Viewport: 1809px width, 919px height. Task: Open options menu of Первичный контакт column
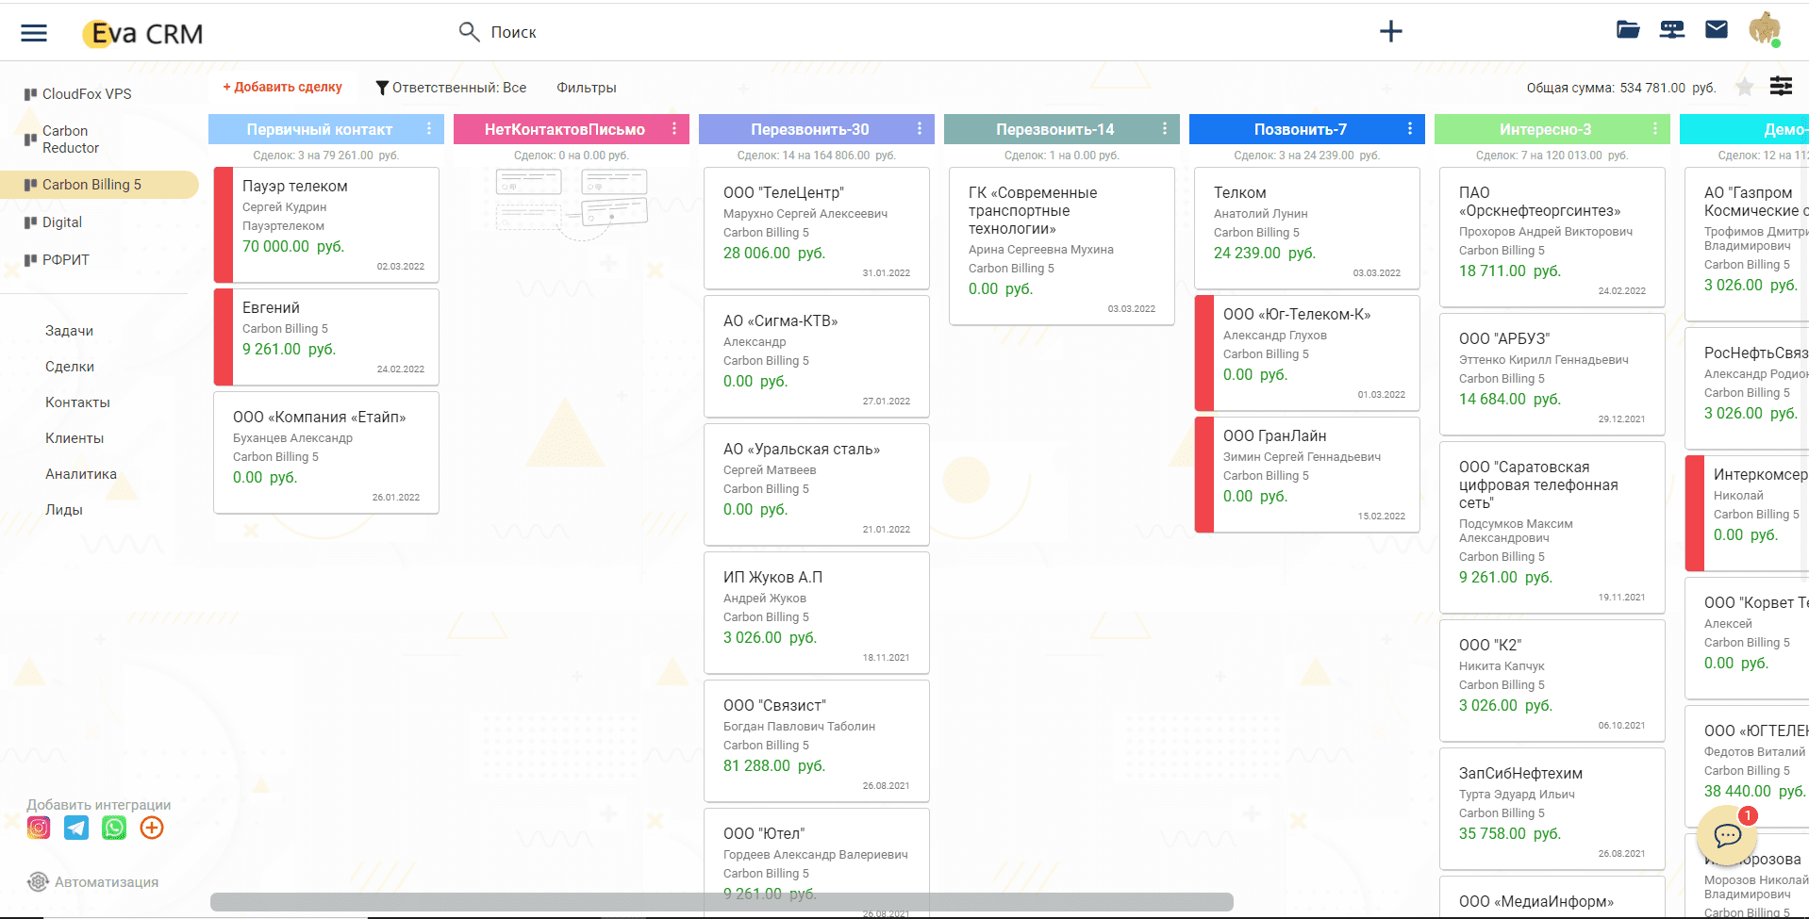click(429, 129)
